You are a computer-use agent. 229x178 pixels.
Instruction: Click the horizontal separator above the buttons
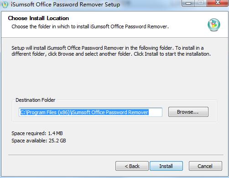(116, 155)
